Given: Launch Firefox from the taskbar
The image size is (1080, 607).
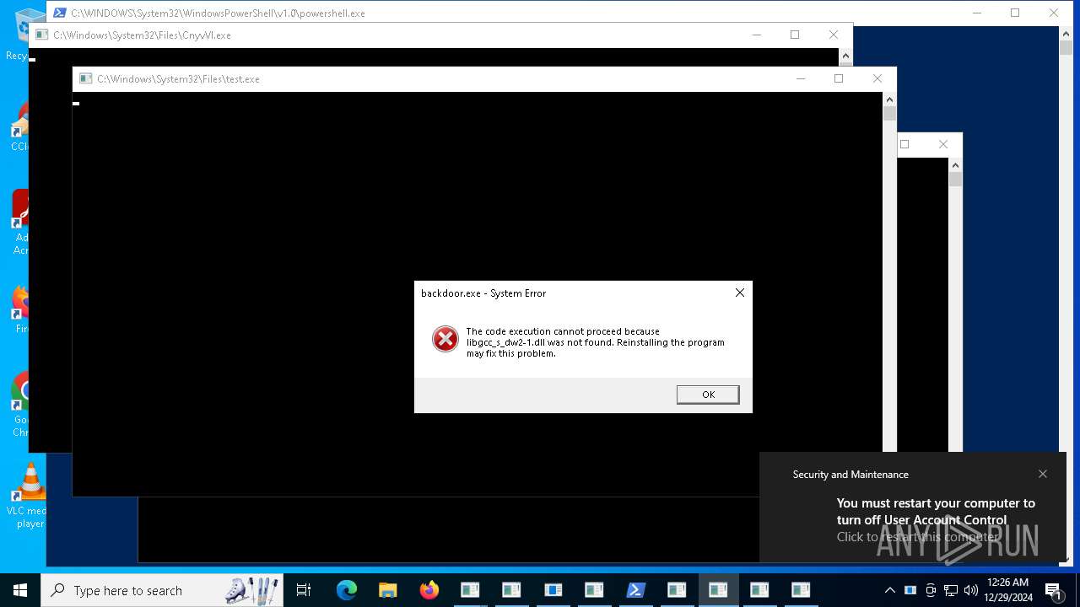Looking at the screenshot, I should pyautogui.click(x=429, y=590).
